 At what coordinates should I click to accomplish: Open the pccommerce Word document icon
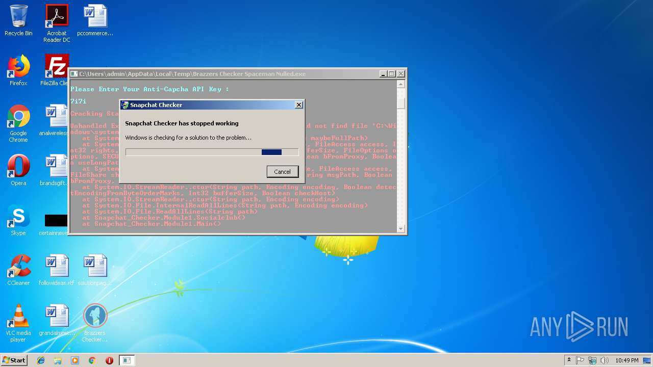[x=95, y=20]
